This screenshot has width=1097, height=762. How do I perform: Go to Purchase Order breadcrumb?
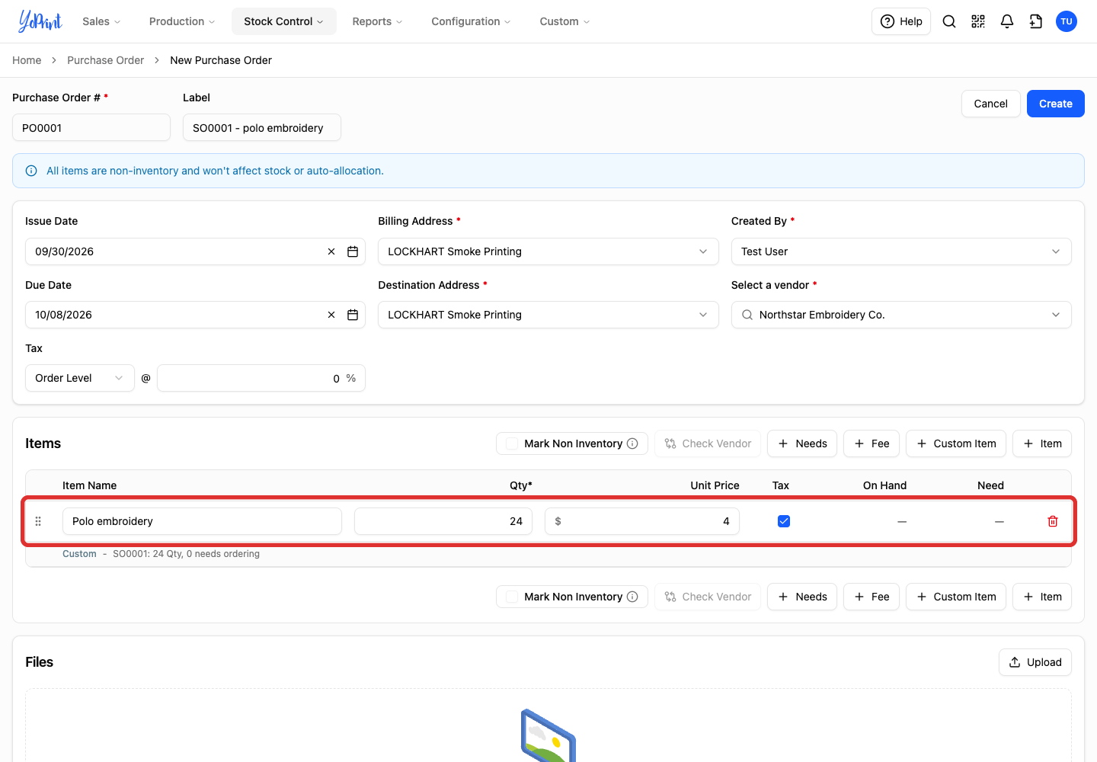pyautogui.click(x=105, y=60)
